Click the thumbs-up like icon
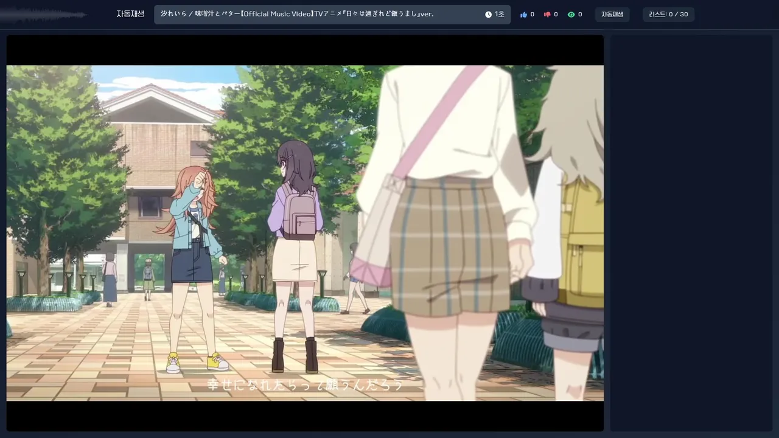779x438 pixels. coord(523,15)
